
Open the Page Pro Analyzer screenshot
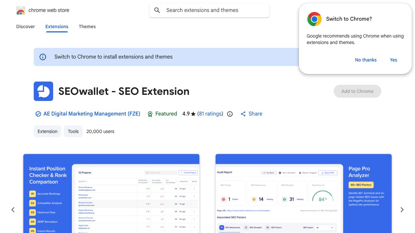click(303, 194)
